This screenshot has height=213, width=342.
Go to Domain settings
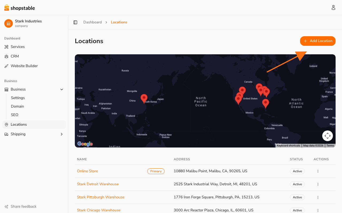point(17,106)
